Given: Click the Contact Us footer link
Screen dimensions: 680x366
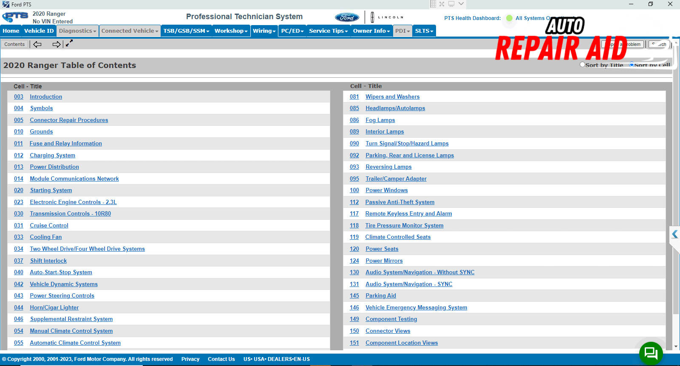Looking at the screenshot, I should tap(221, 359).
